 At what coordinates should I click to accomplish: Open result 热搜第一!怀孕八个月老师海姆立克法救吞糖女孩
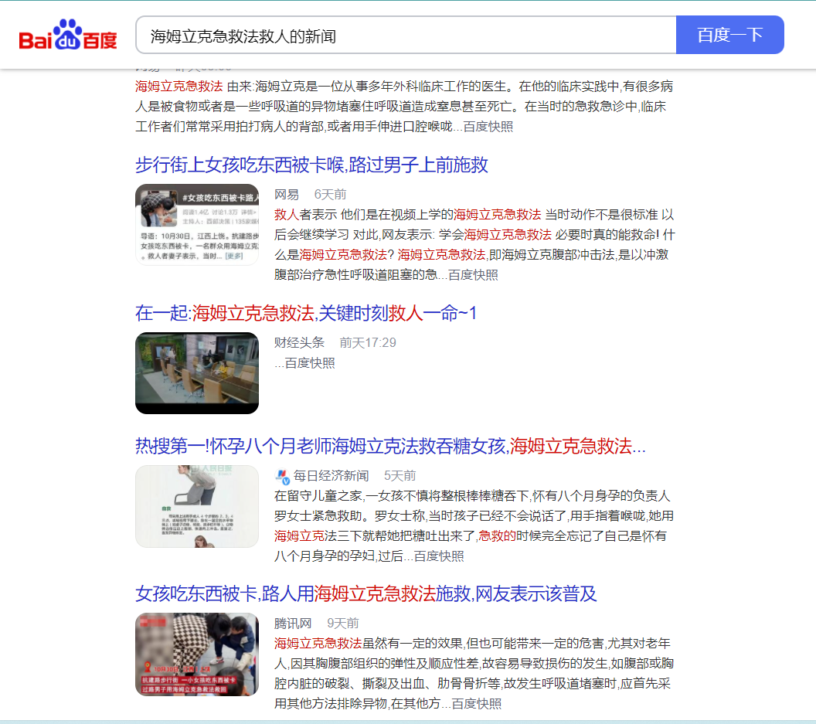[x=390, y=446]
